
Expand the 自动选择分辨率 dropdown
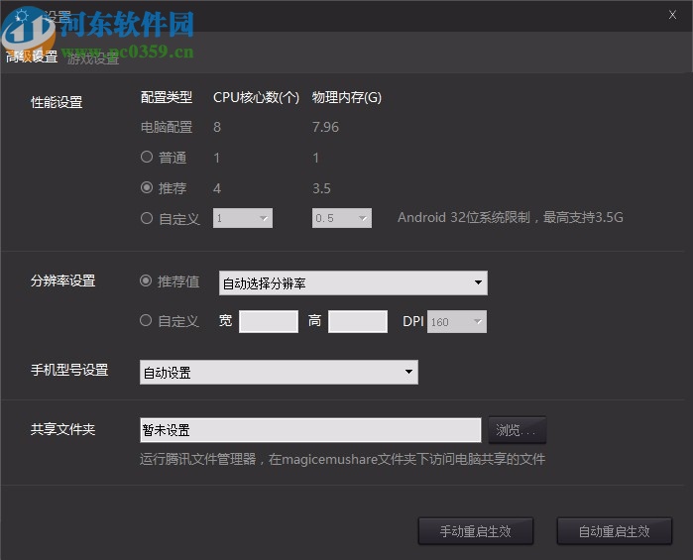pyautogui.click(x=353, y=282)
